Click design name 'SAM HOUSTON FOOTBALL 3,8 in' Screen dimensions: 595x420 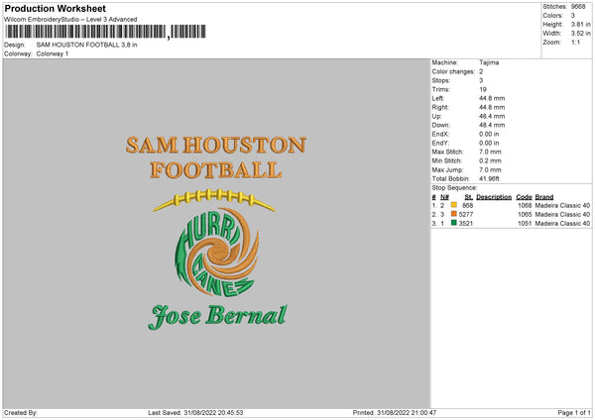[87, 45]
